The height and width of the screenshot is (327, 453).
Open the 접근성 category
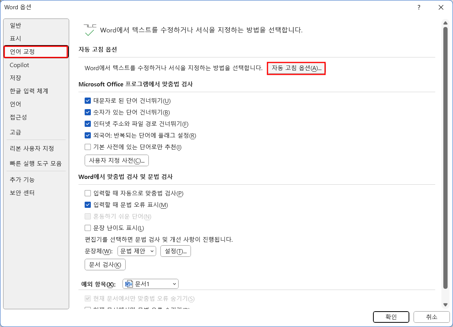click(36, 117)
